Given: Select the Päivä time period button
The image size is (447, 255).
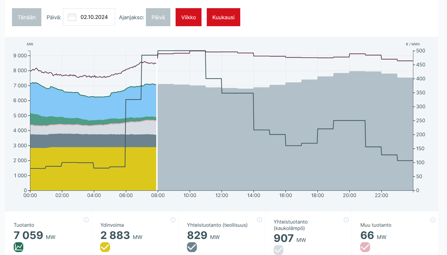Looking at the screenshot, I should (x=158, y=17).
